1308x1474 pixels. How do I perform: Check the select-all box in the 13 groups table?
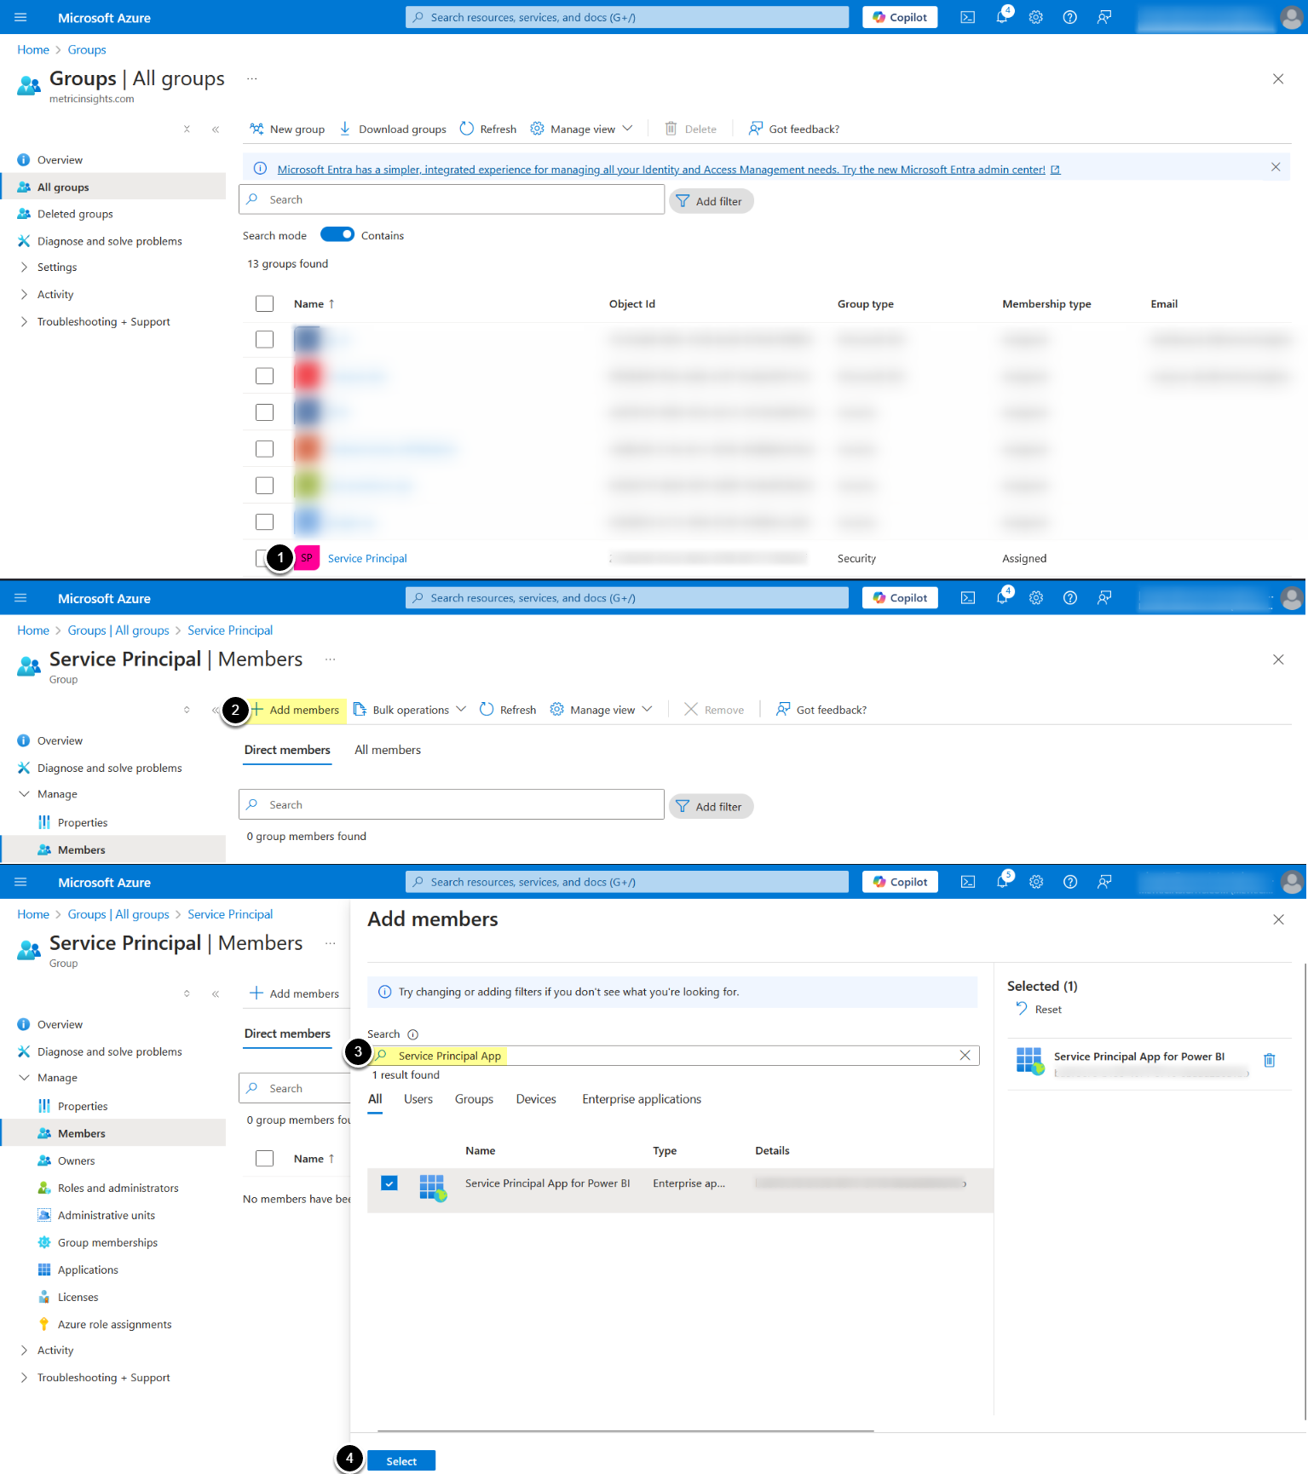coord(265,304)
